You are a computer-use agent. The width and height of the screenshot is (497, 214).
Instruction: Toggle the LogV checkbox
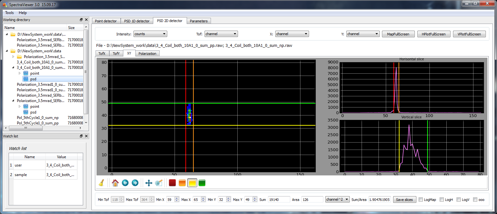(x=459, y=200)
